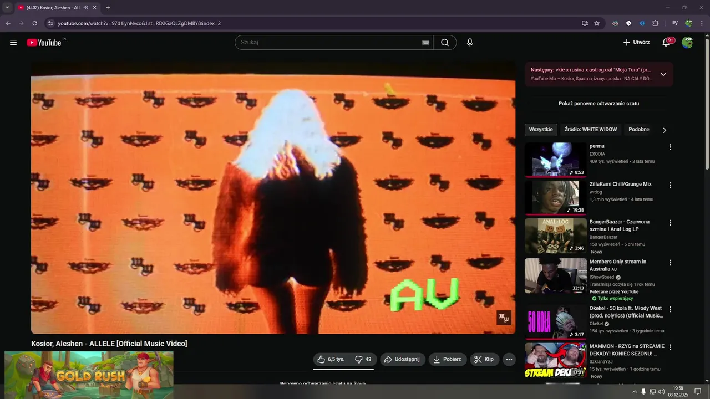Click the bearded-face extension icon in toolbar
The height and width of the screenshot is (399, 710).
615,23
